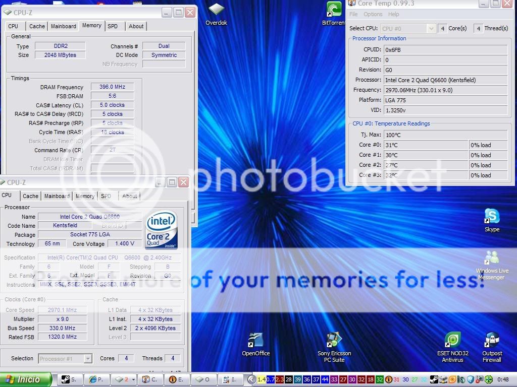Click the taskbar clock showing 0:48
Image resolution: width=517 pixels, height=387 pixels.
click(503, 379)
